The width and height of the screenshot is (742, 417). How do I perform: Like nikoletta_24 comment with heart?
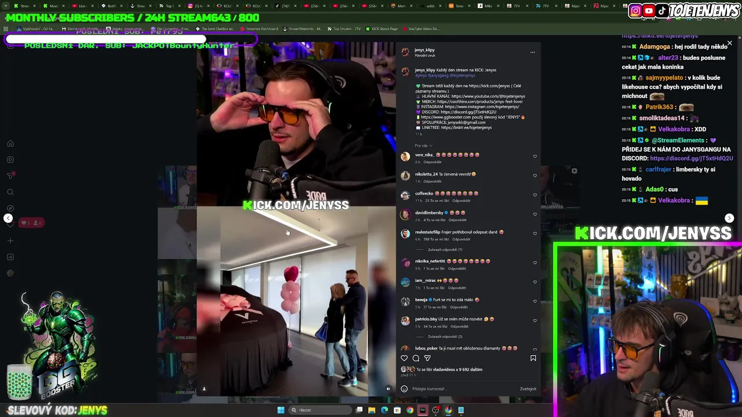click(534, 175)
